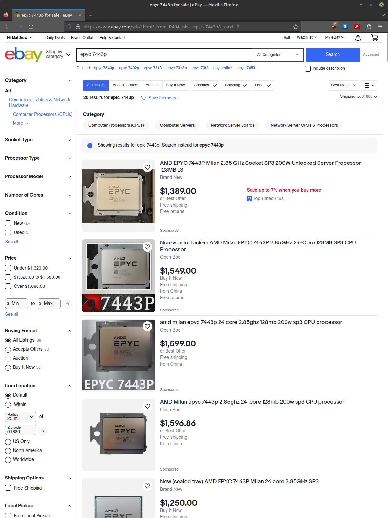The height and width of the screenshot is (518, 388).
Task: Click heart icon on 'Non-vendor lock-in' listing
Action: pos(147,247)
